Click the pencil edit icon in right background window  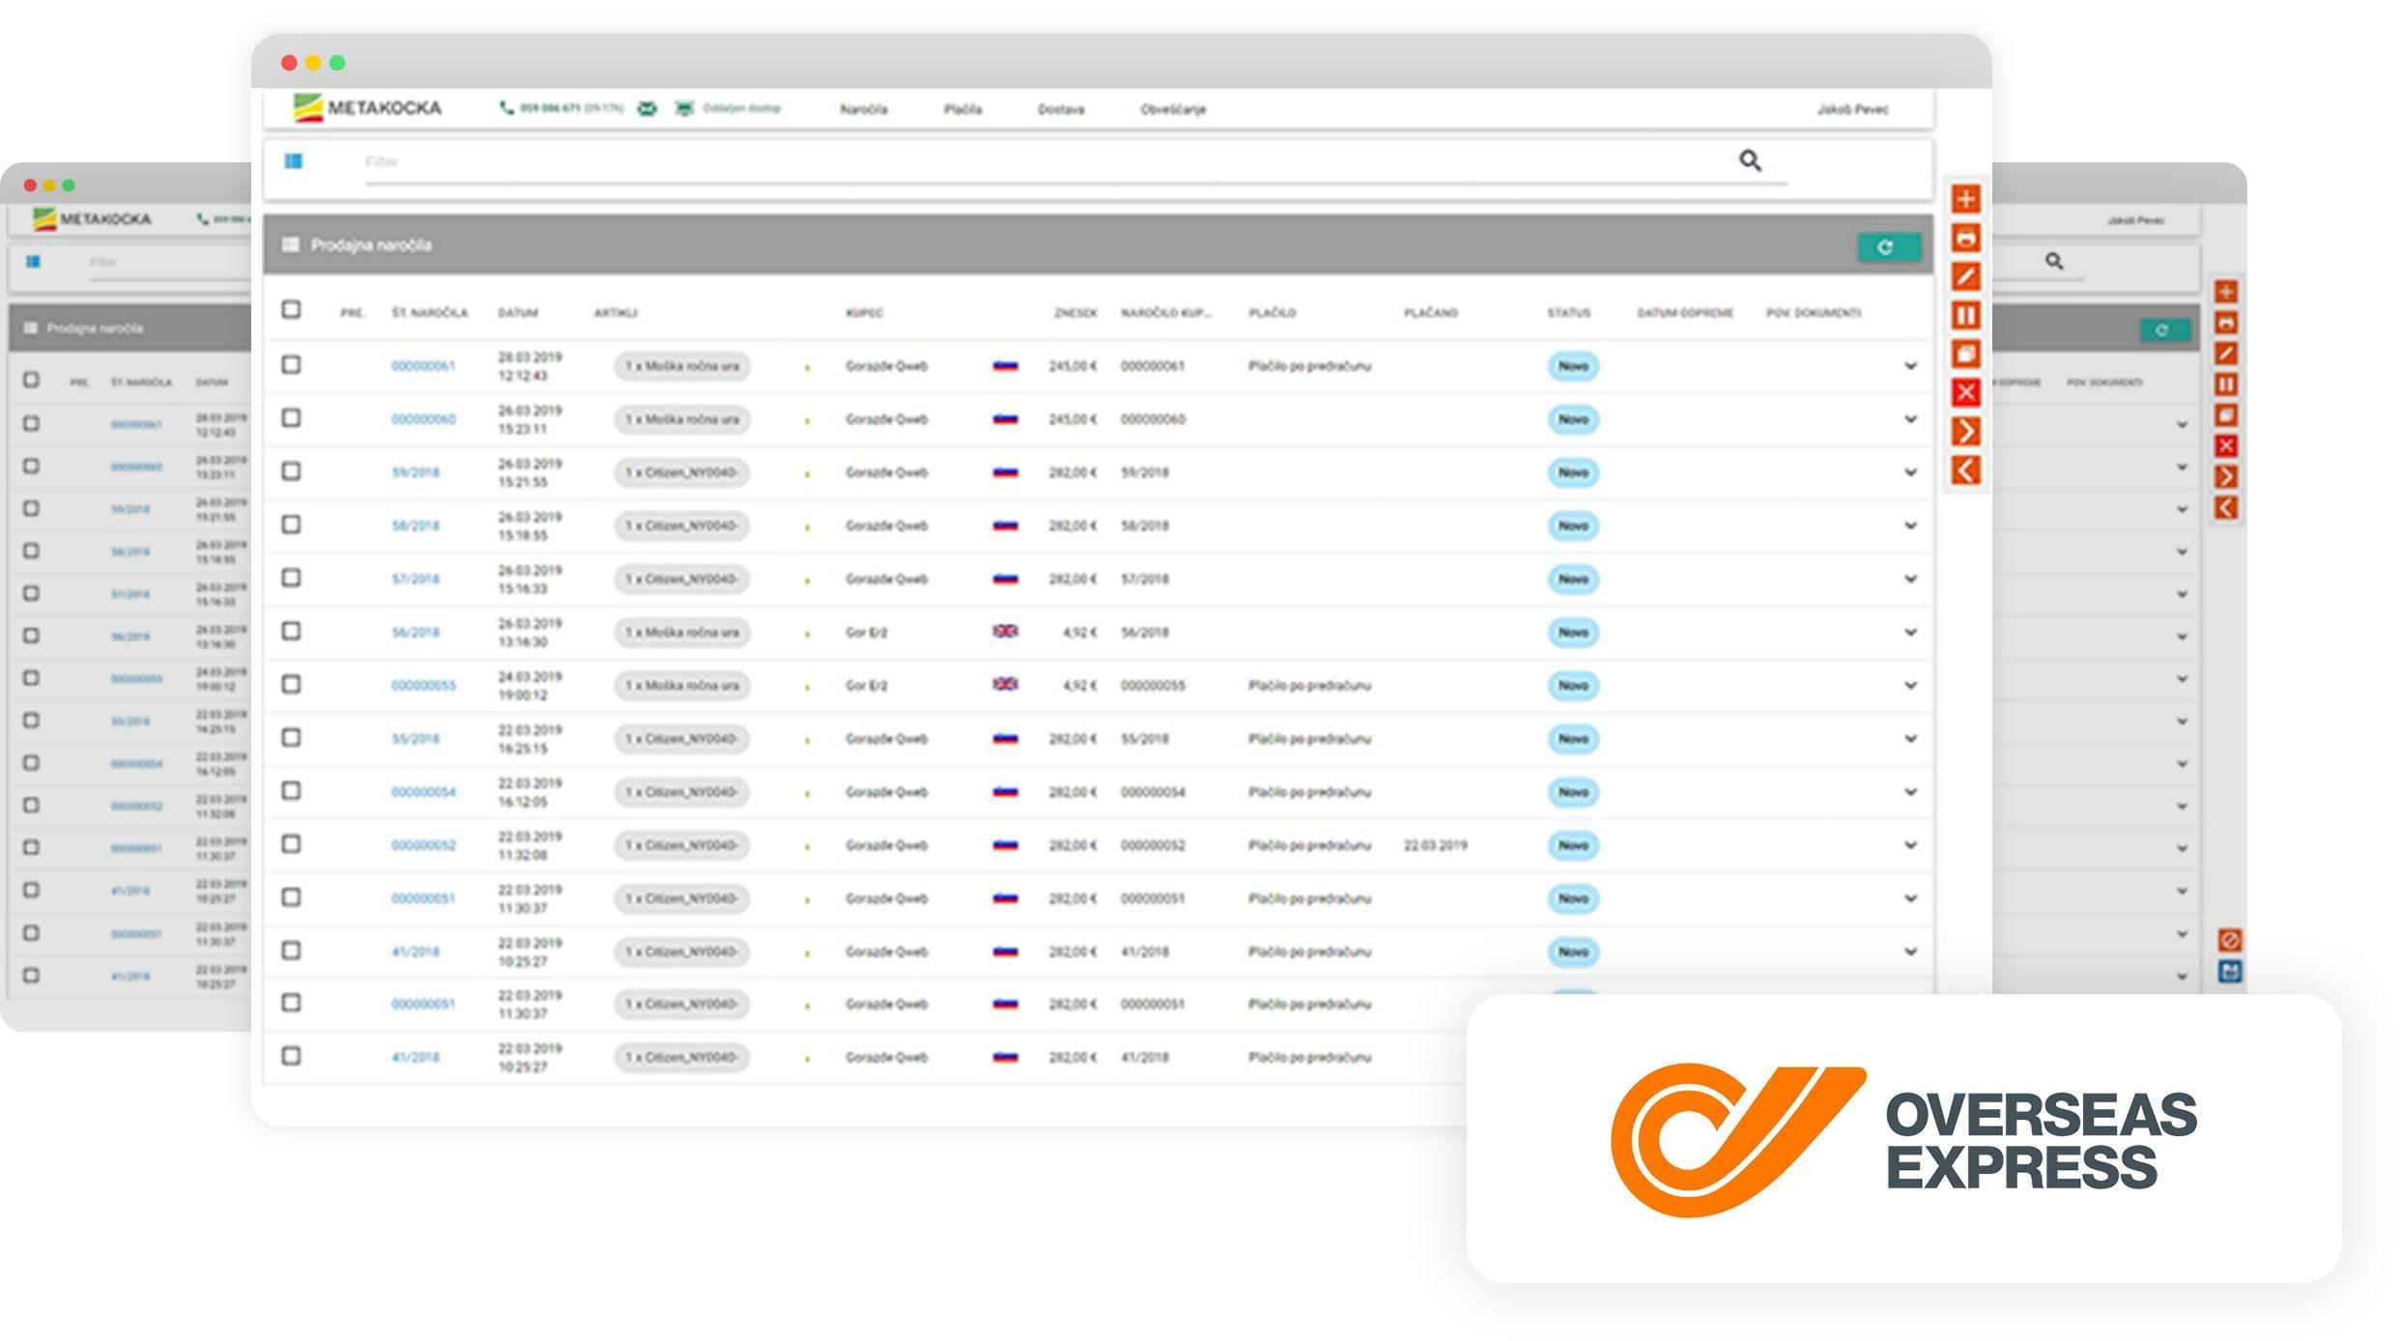click(x=2226, y=354)
